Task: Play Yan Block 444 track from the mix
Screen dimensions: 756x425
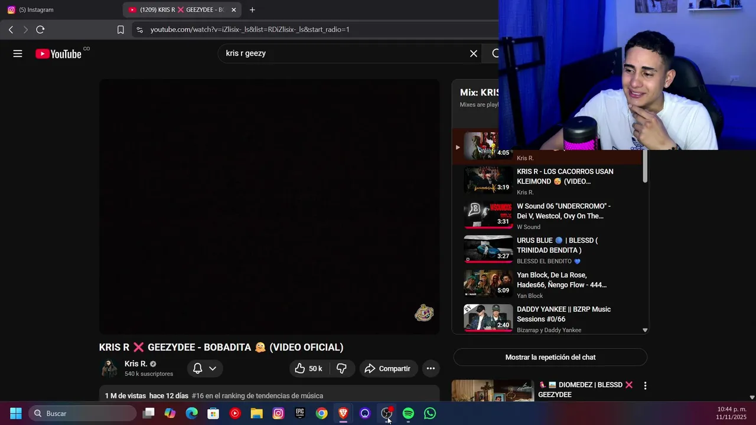Action: coord(562,280)
